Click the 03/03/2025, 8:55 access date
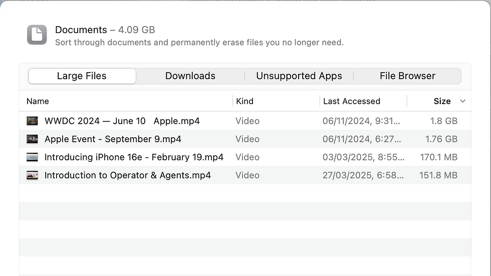Image resolution: width=491 pixels, height=276 pixels. tap(364, 157)
